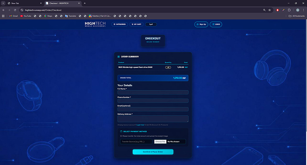Click the page vertical scrollbar

[x=306, y=75]
